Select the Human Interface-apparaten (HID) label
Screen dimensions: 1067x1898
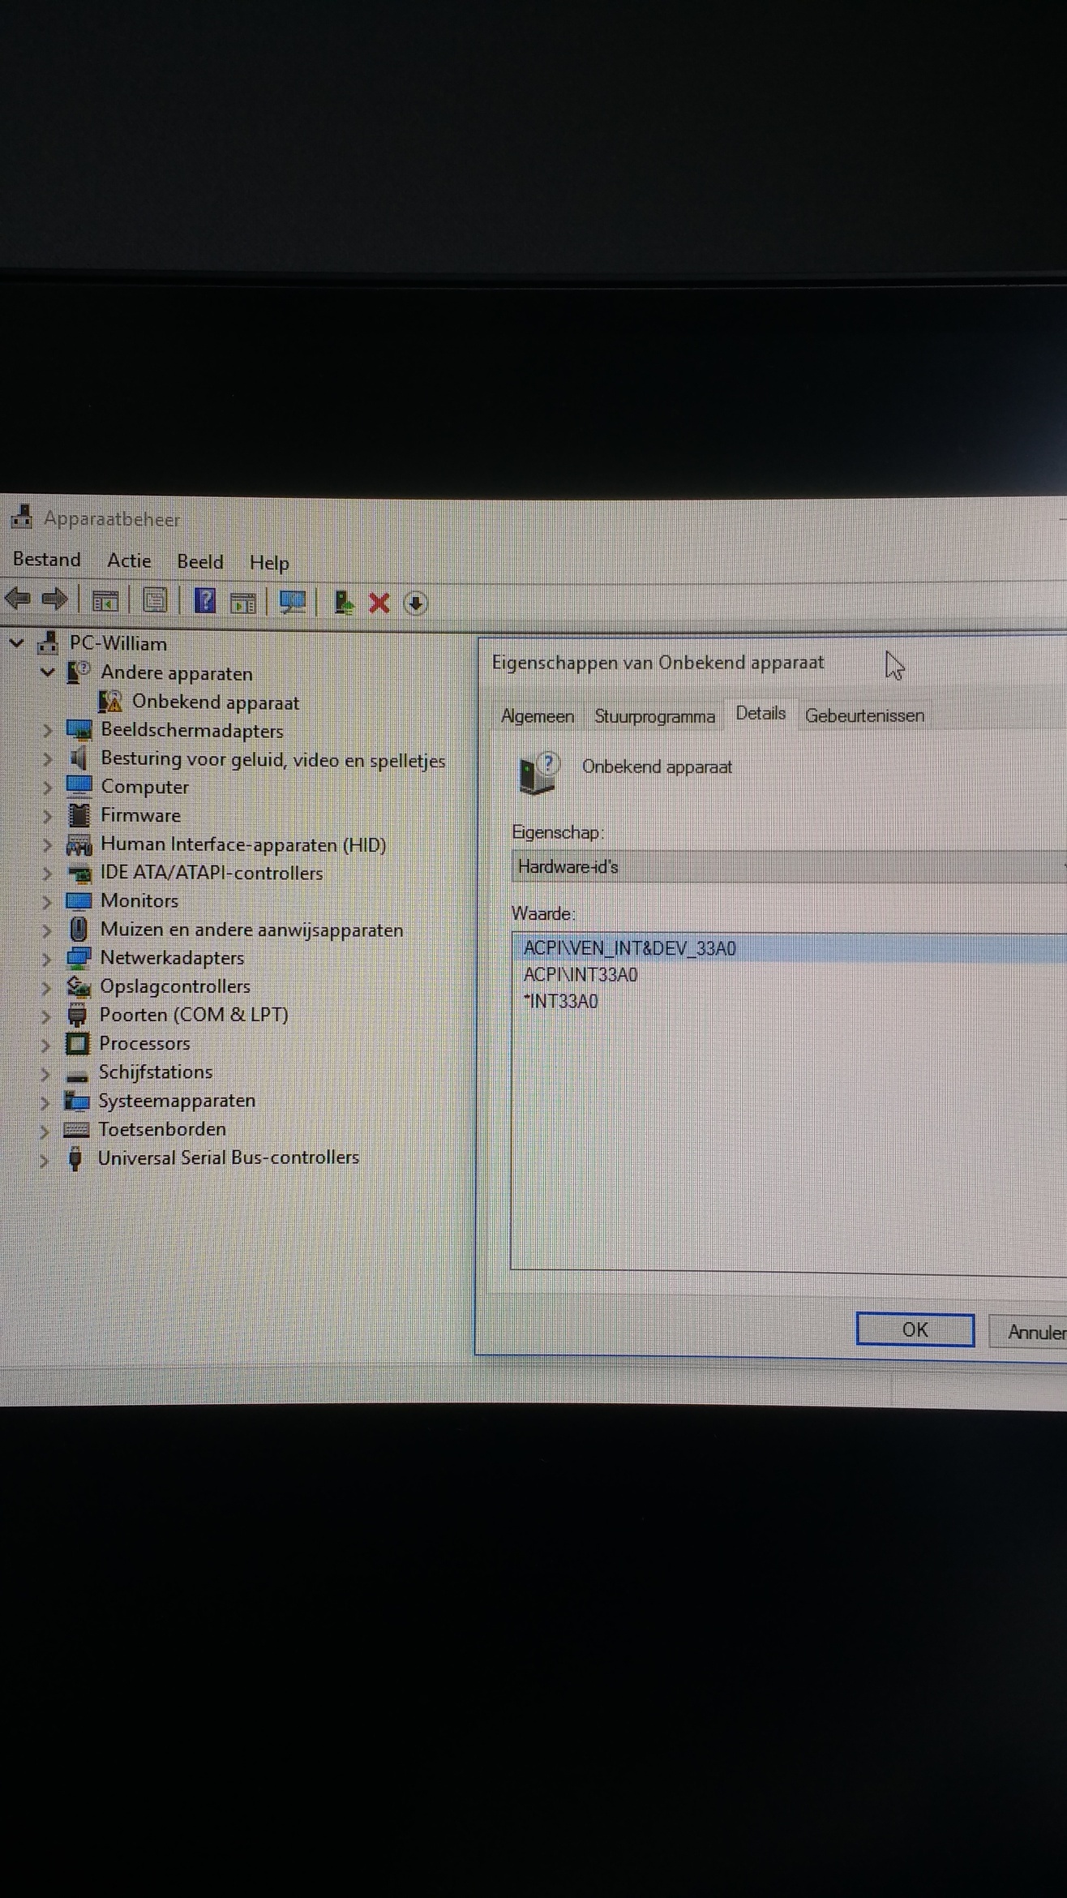[x=243, y=844]
